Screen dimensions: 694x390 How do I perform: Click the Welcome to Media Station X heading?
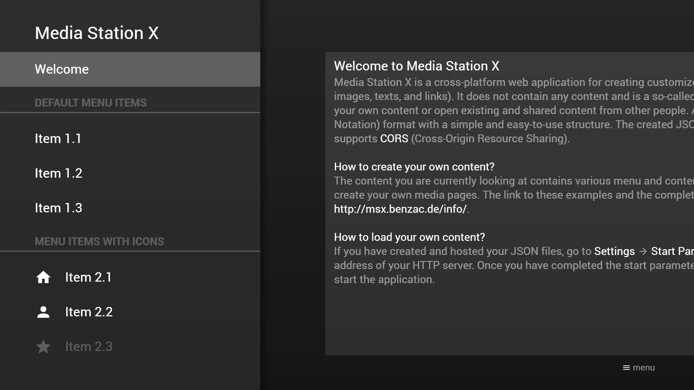tap(416, 66)
